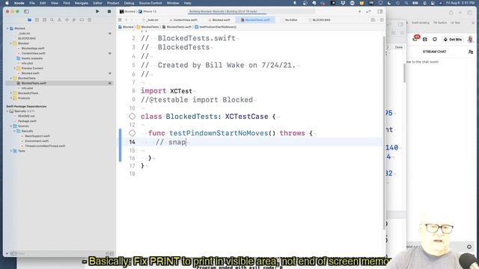Expand the Tests folder in package
This screenshot has height=269, width=479.
point(11,151)
